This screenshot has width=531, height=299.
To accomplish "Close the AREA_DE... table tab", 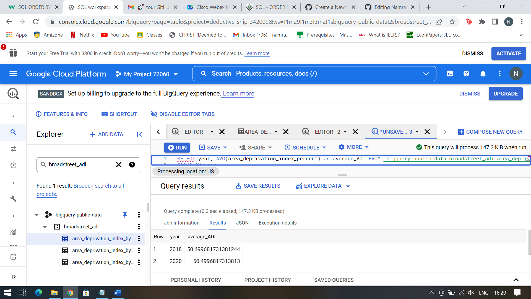I will coord(286,132).
